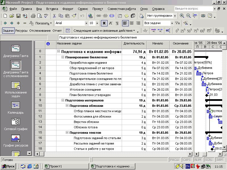Screen dimensions: 227x170
Task: Link selected tasks with chain icon
Action: [98, 16]
